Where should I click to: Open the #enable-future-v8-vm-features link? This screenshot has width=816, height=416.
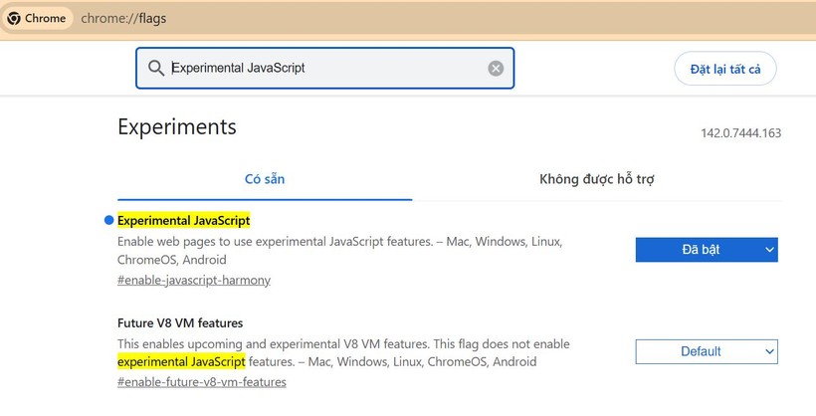(201, 381)
